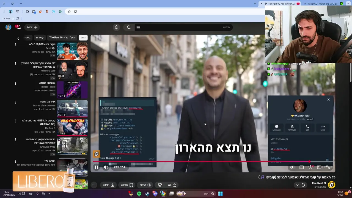Select the 'The Real G' uploads filter chip

coord(62,37)
